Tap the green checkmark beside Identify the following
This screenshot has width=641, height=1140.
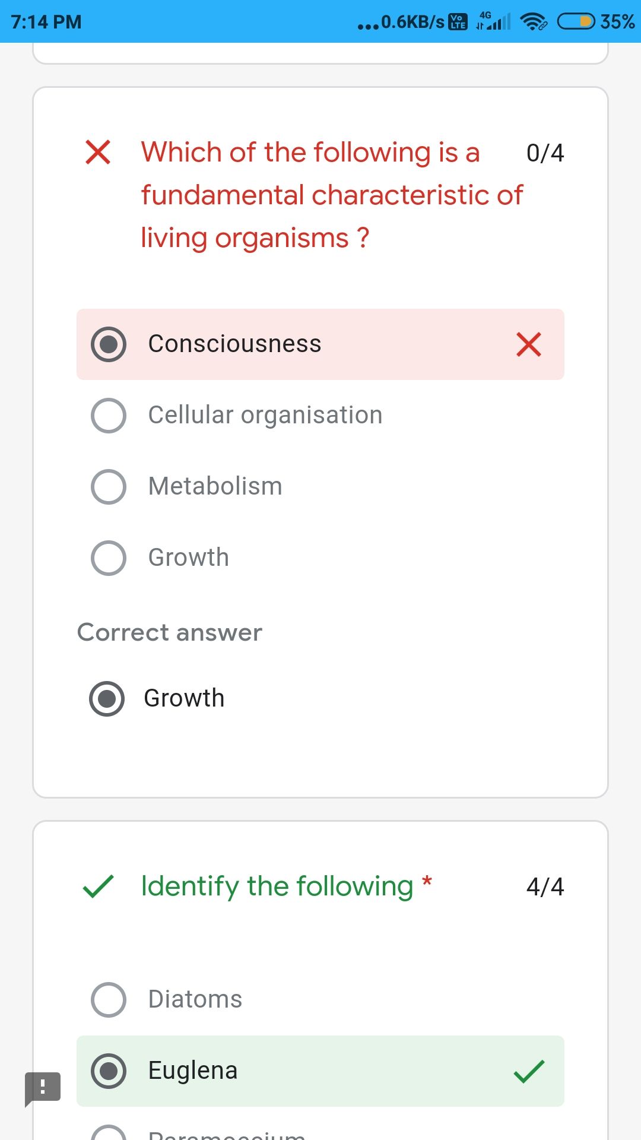98,886
